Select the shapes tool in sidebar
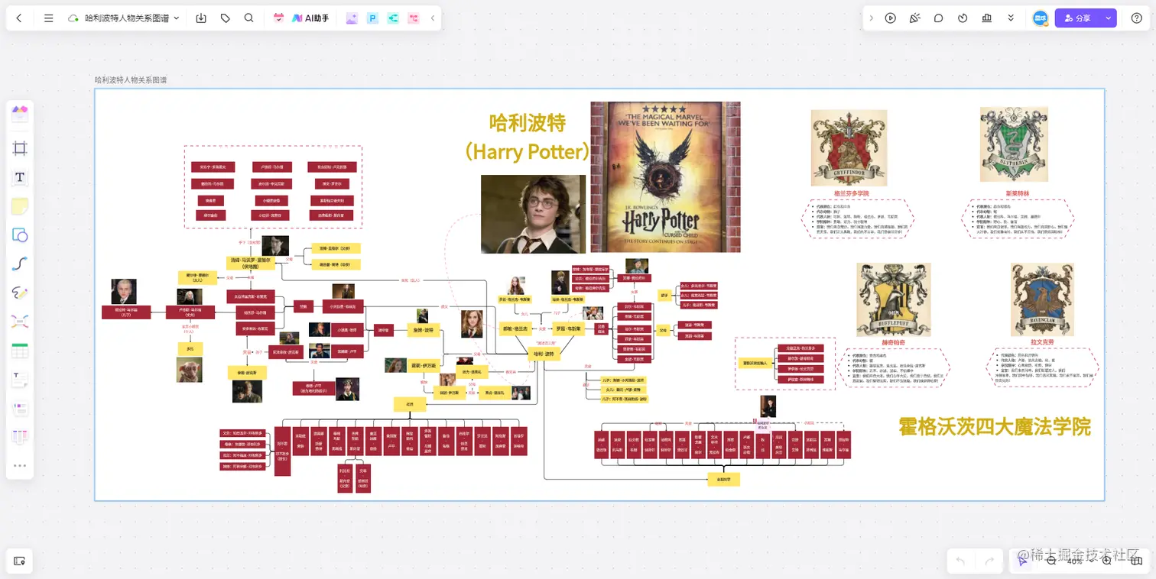 pyautogui.click(x=20, y=235)
